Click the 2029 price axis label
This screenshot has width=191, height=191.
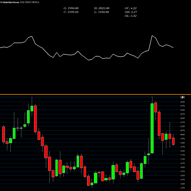pyautogui.click(x=183, y=134)
